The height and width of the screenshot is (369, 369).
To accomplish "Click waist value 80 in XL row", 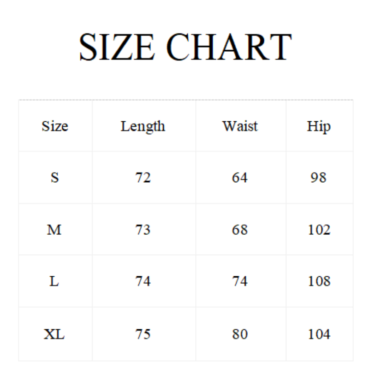I will click(x=240, y=334).
